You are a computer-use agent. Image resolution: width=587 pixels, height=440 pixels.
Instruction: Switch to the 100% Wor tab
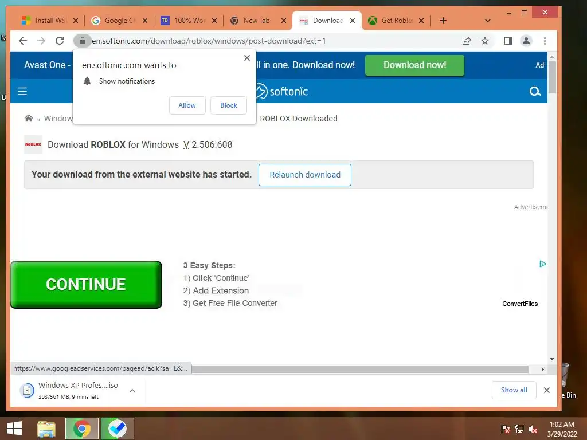pyautogui.click(x=183, y=21)
